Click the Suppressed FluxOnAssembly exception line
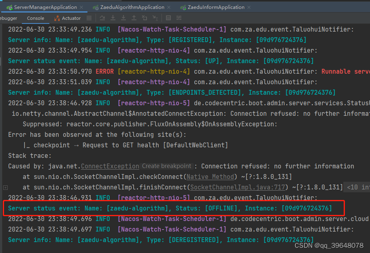 pyautogui.click(x=150, y=124)
